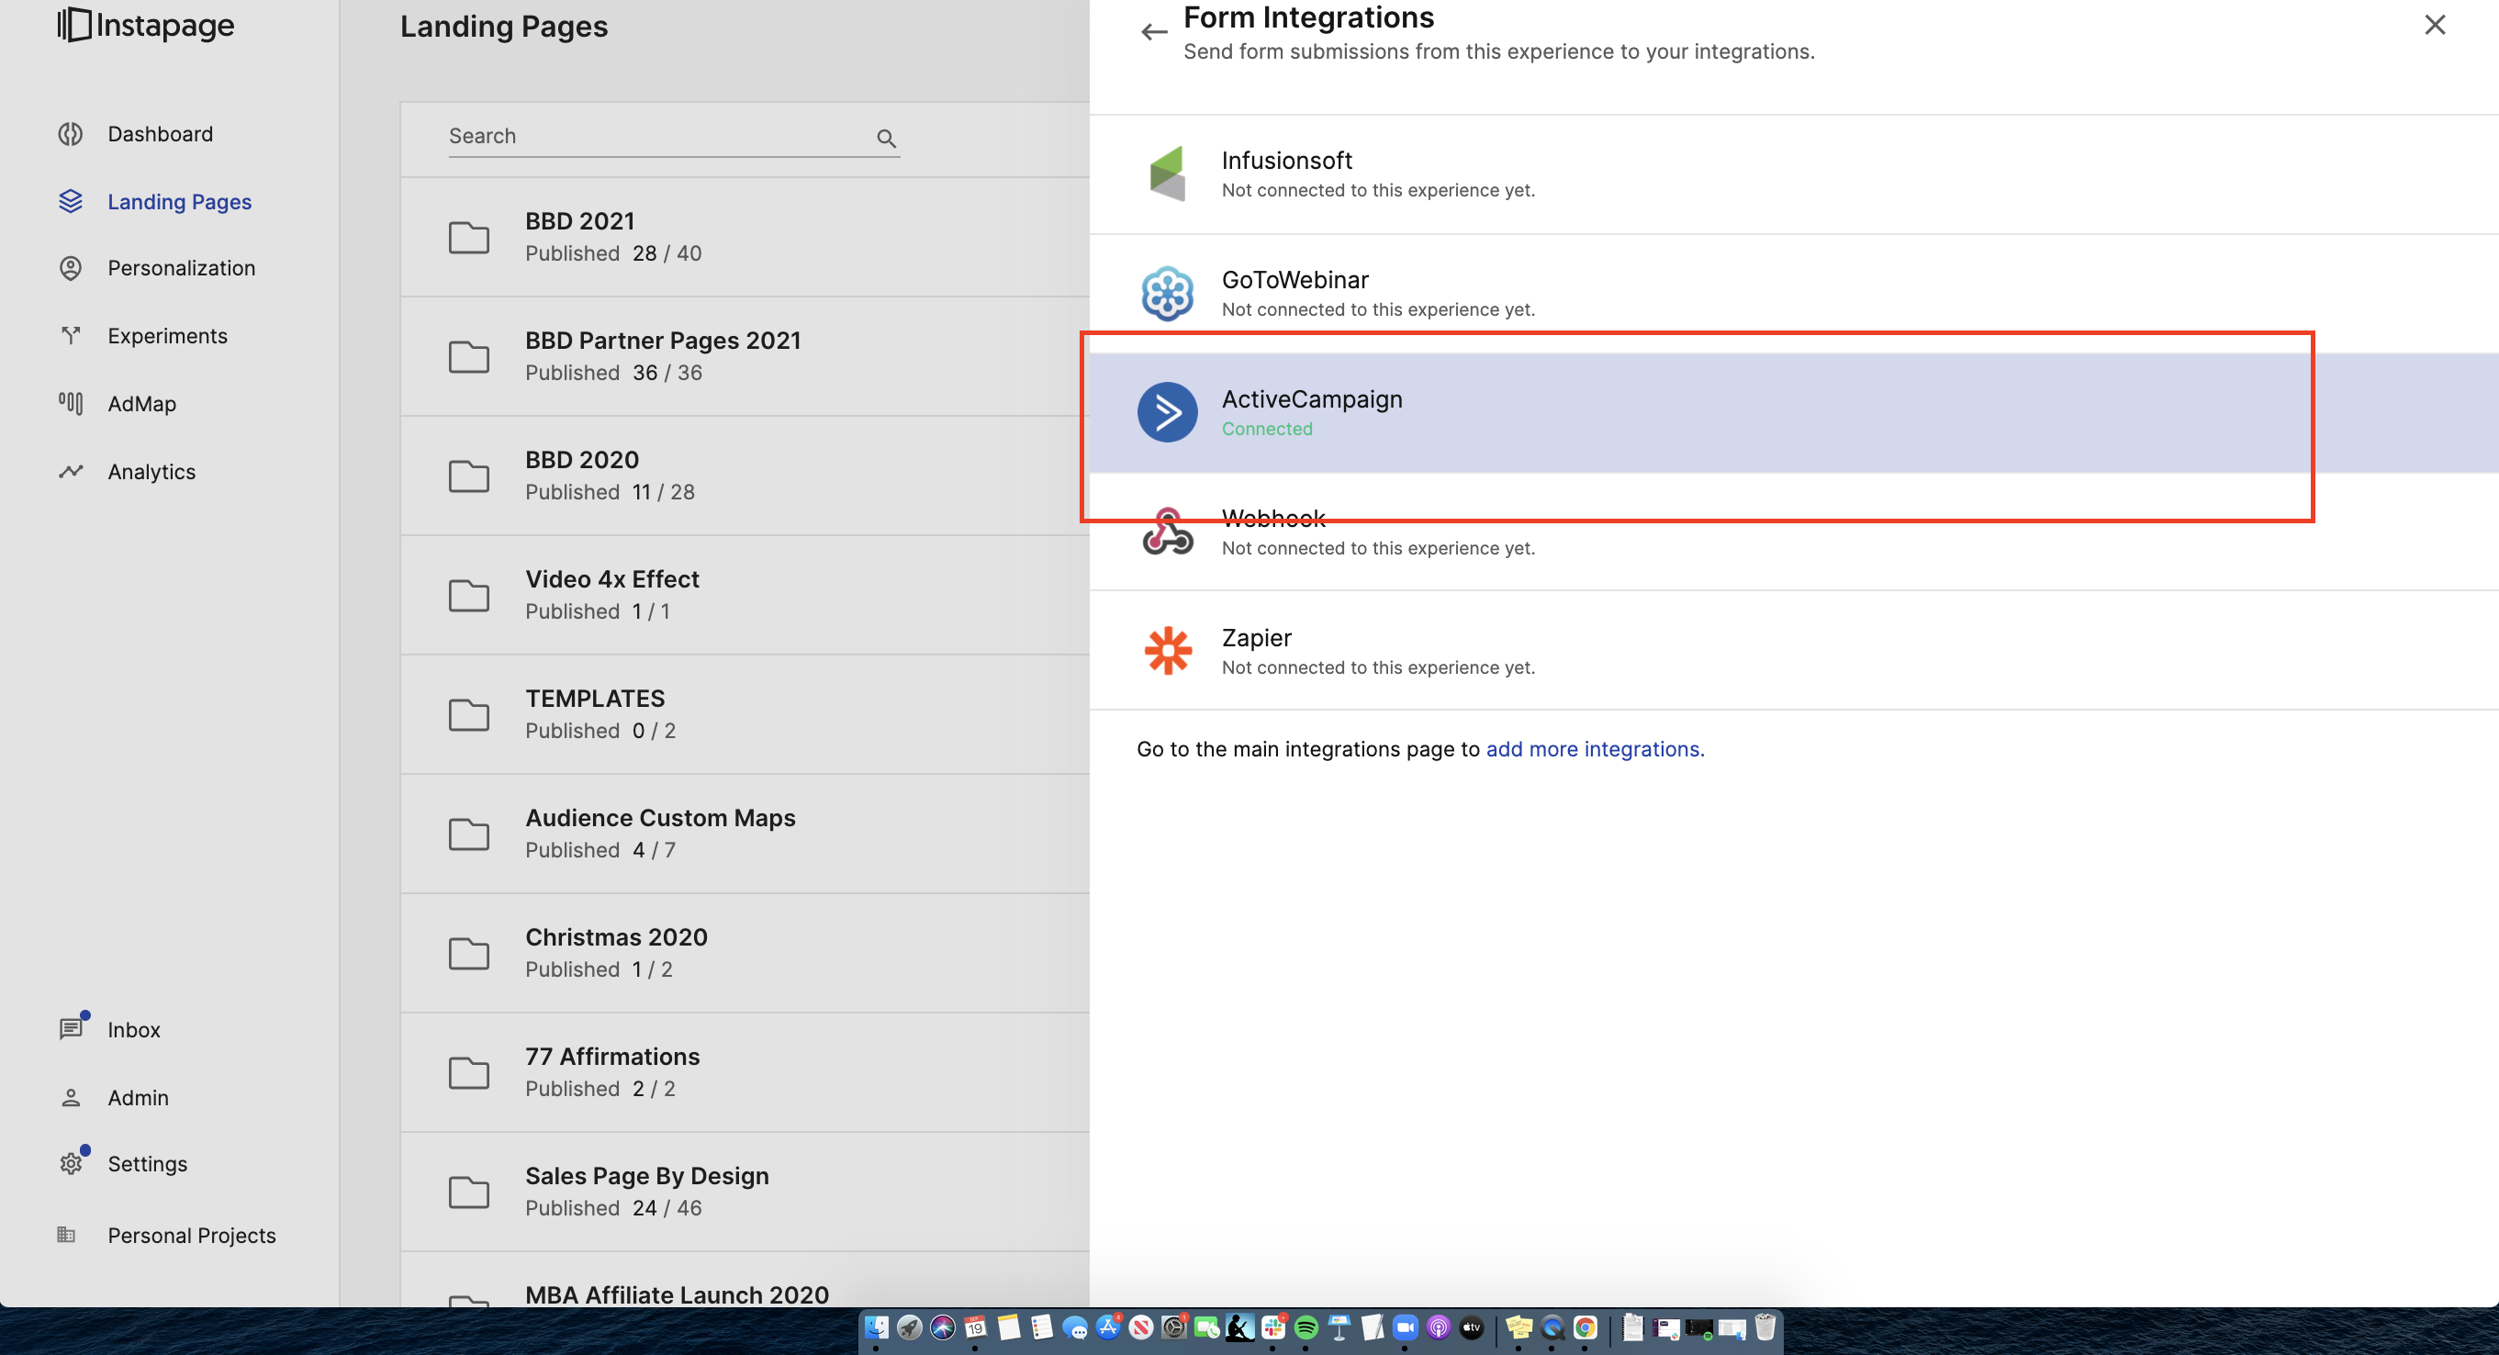Select Landing Pages in the sidebar
The width and height of the screenshot is (2499, 1355).
click(x=179, y=202)
